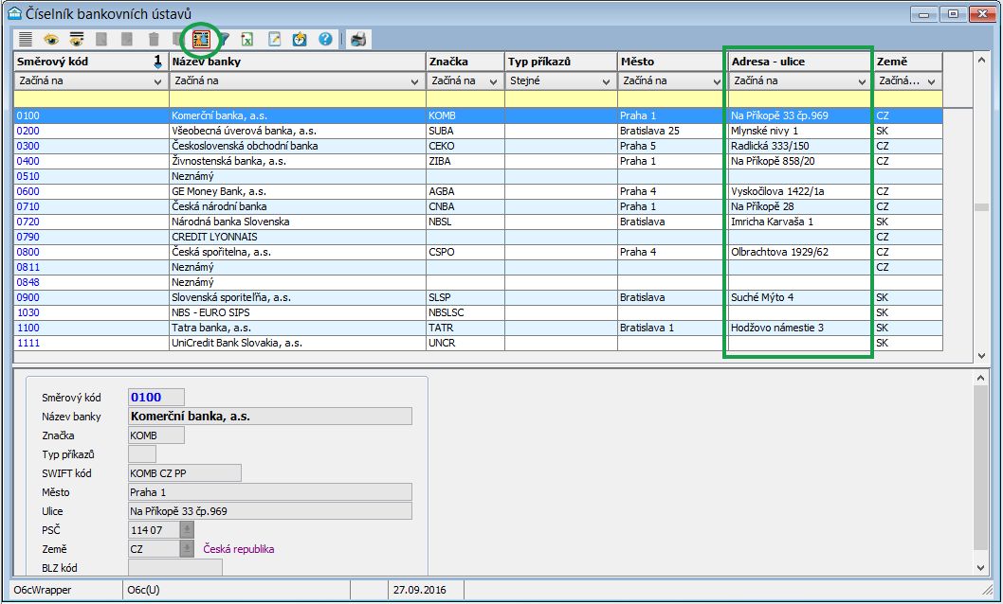Click the list view icon in toolbar
This screenshot has width=1003, height=604.
pos(27,39)
